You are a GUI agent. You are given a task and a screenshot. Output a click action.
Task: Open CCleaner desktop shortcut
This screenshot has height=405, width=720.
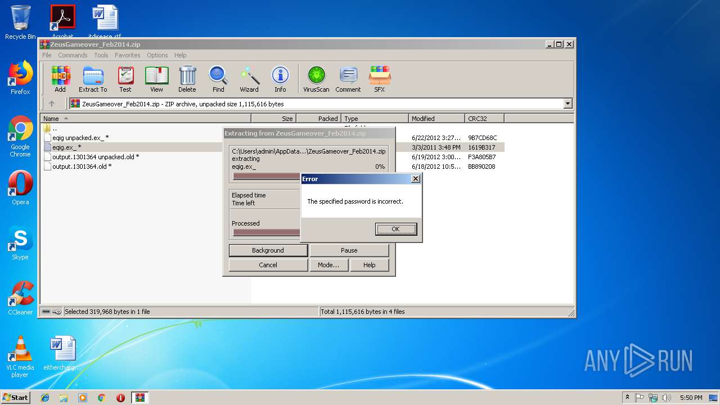coord(20,298)
